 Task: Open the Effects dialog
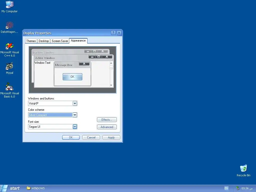tap(107, 120)
